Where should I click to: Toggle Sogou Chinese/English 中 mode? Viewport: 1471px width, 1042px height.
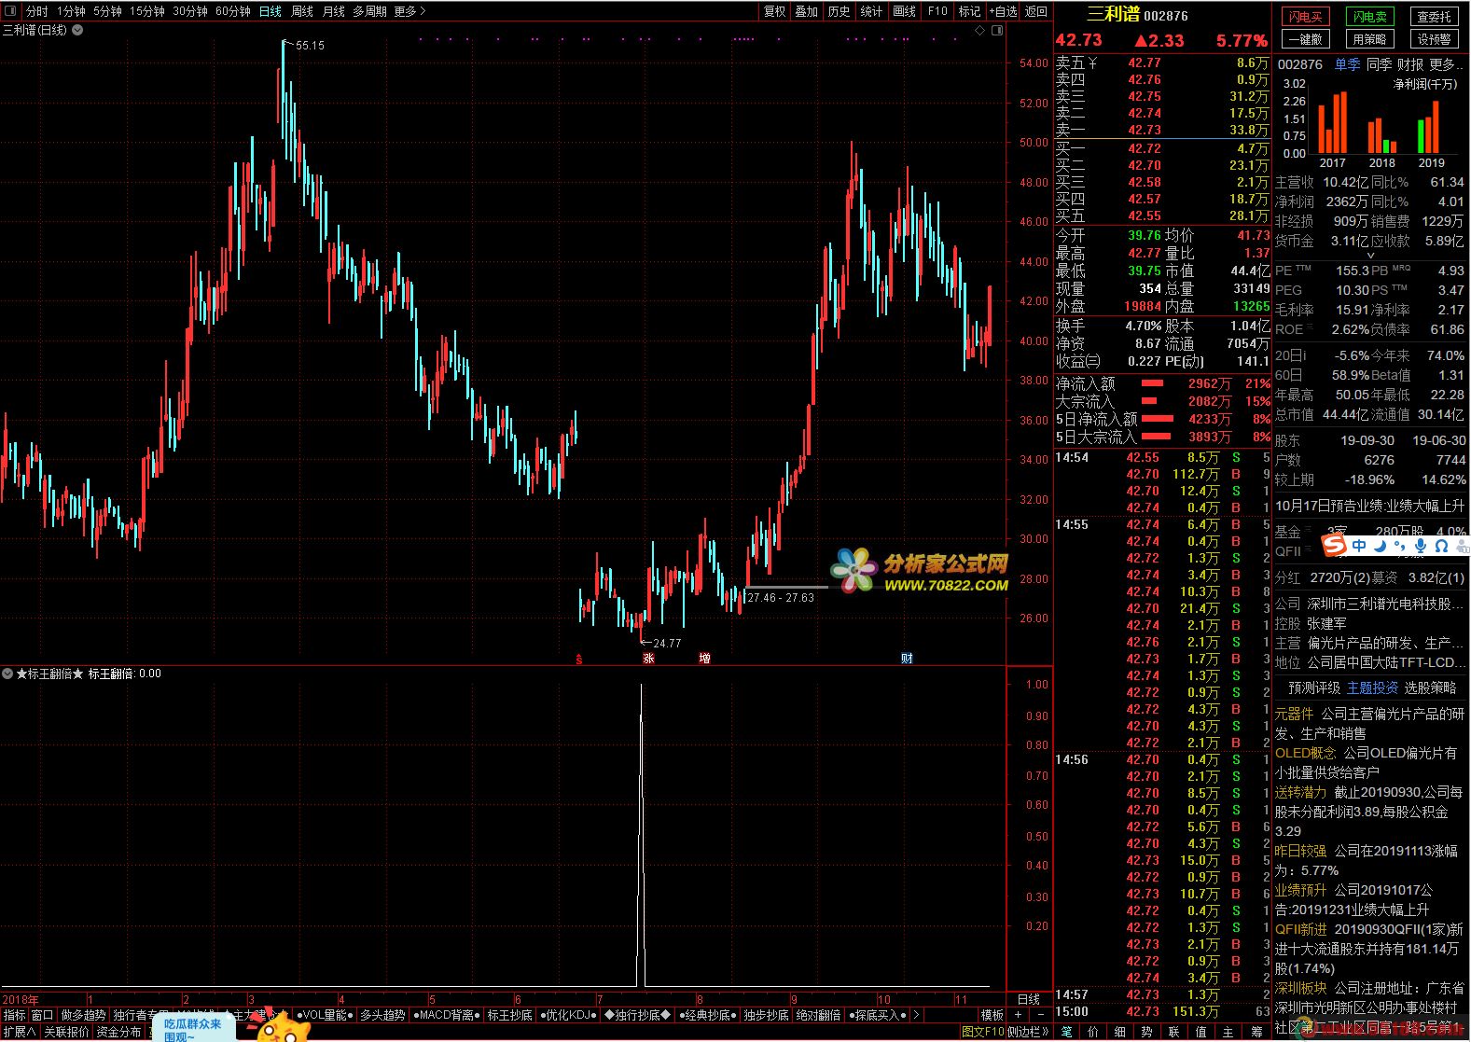point(1359,546)
